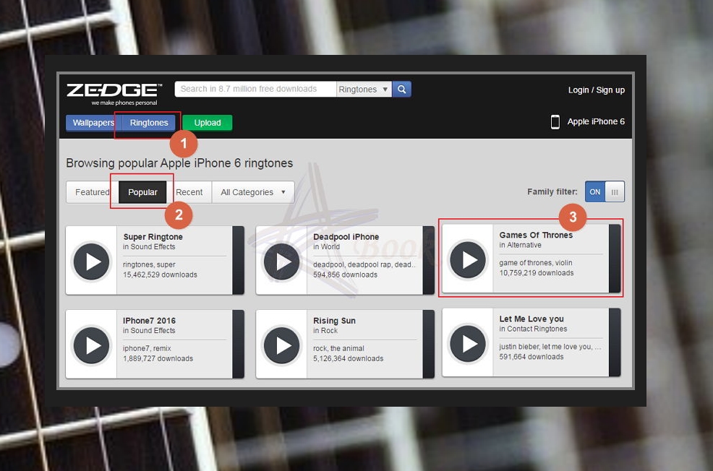This screenshot has width=713, height=471.
Task: Select the Featured filter tab
Action: pos(93,192)
